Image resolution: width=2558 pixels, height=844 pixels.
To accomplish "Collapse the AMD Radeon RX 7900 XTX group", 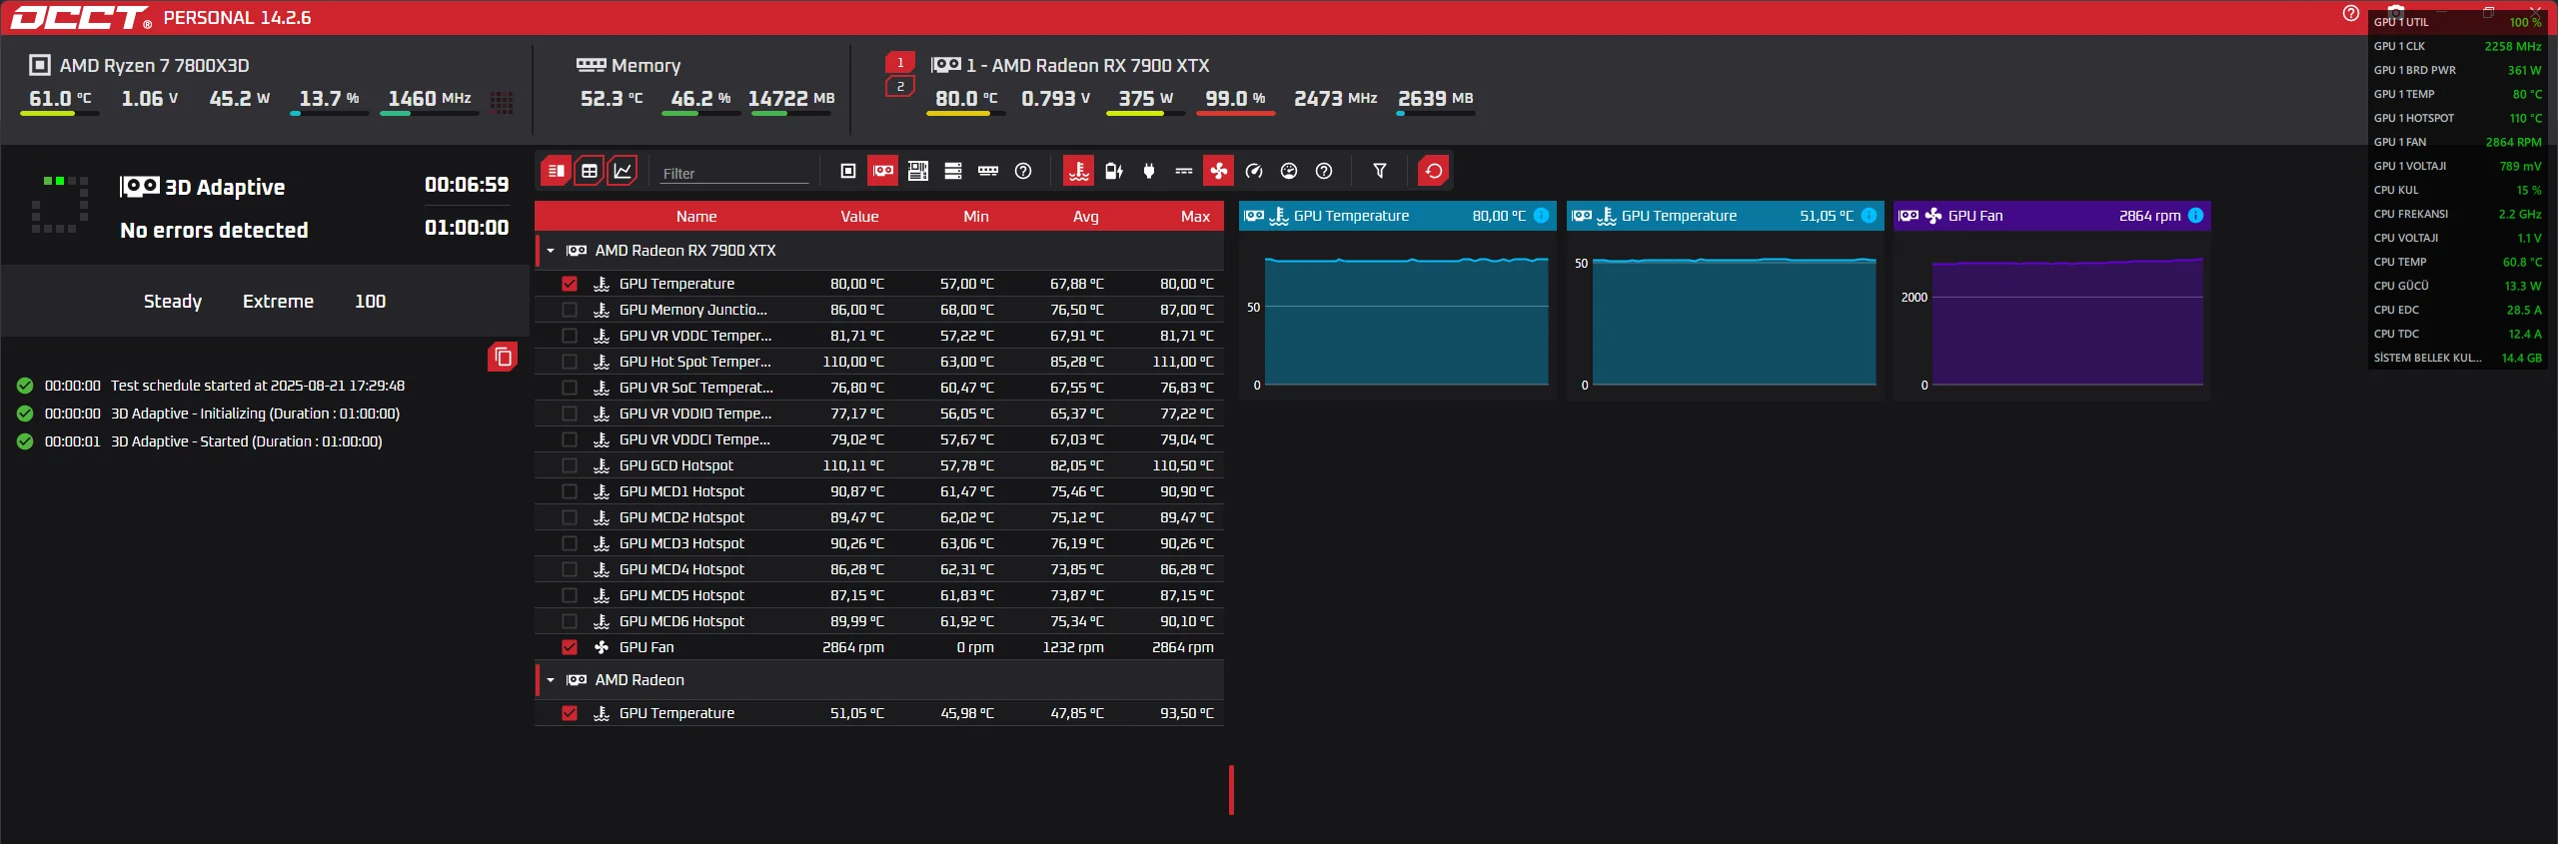I will click(x=551, y=251).
